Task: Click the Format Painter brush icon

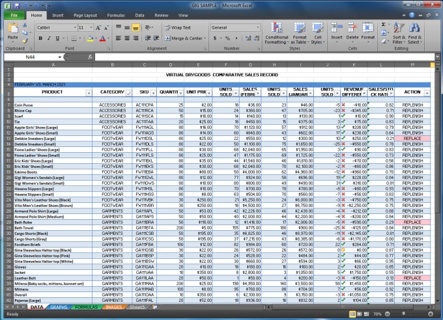Action: pyautogui.click(x=25, y=41)
